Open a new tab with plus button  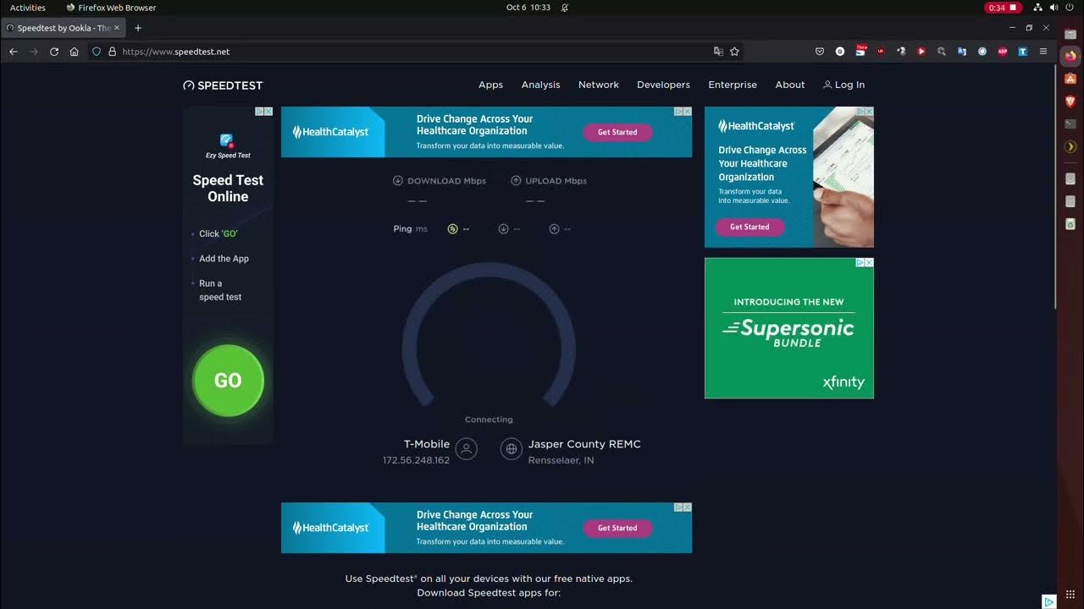[x=138, y=28]
